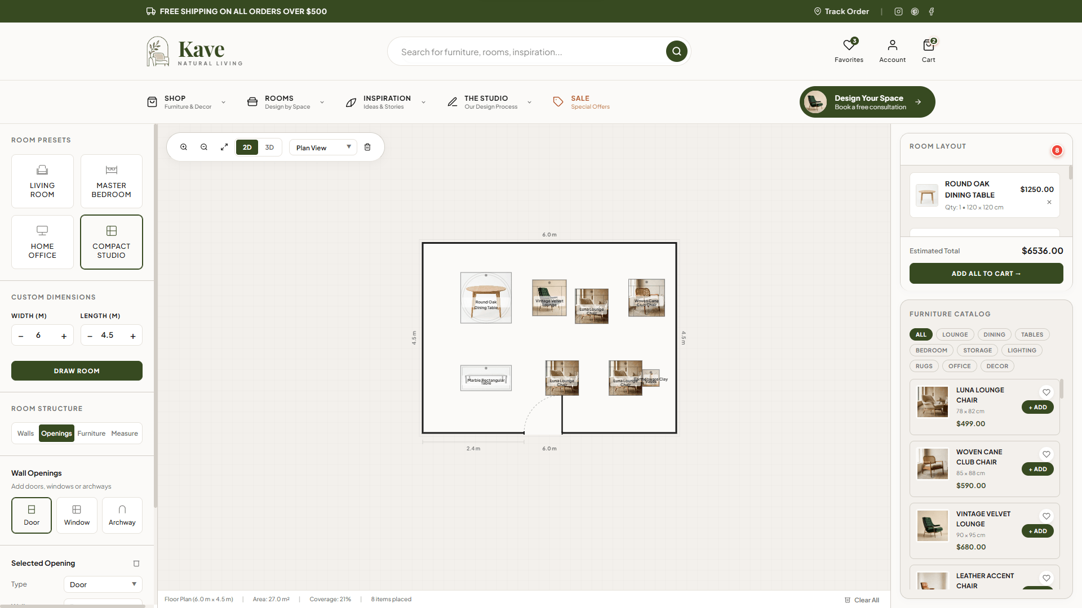Zoom in on the floor plan
Viewport: 1082px width, 608px height.
(x=184, y=147)
